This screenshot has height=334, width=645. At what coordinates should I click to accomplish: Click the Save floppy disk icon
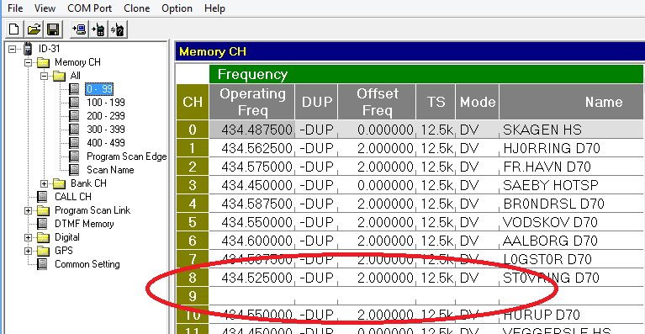coord(53,29)
